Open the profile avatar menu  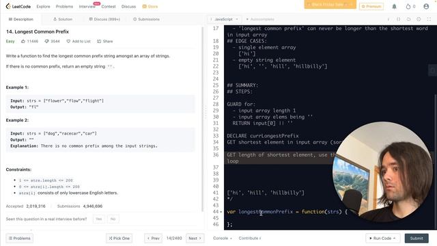[426, 6]
